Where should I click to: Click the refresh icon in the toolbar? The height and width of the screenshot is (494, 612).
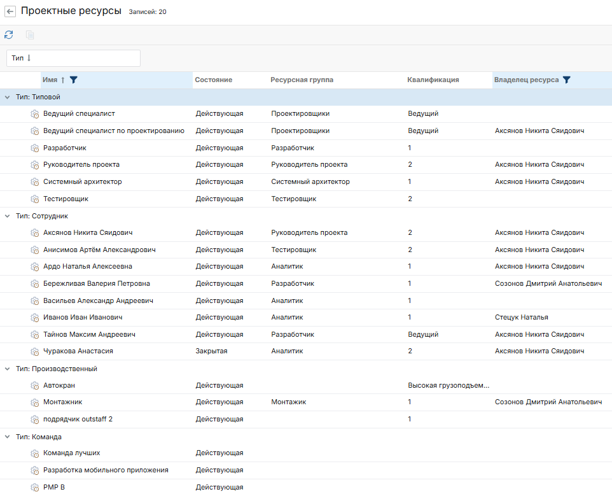(9, 35)
